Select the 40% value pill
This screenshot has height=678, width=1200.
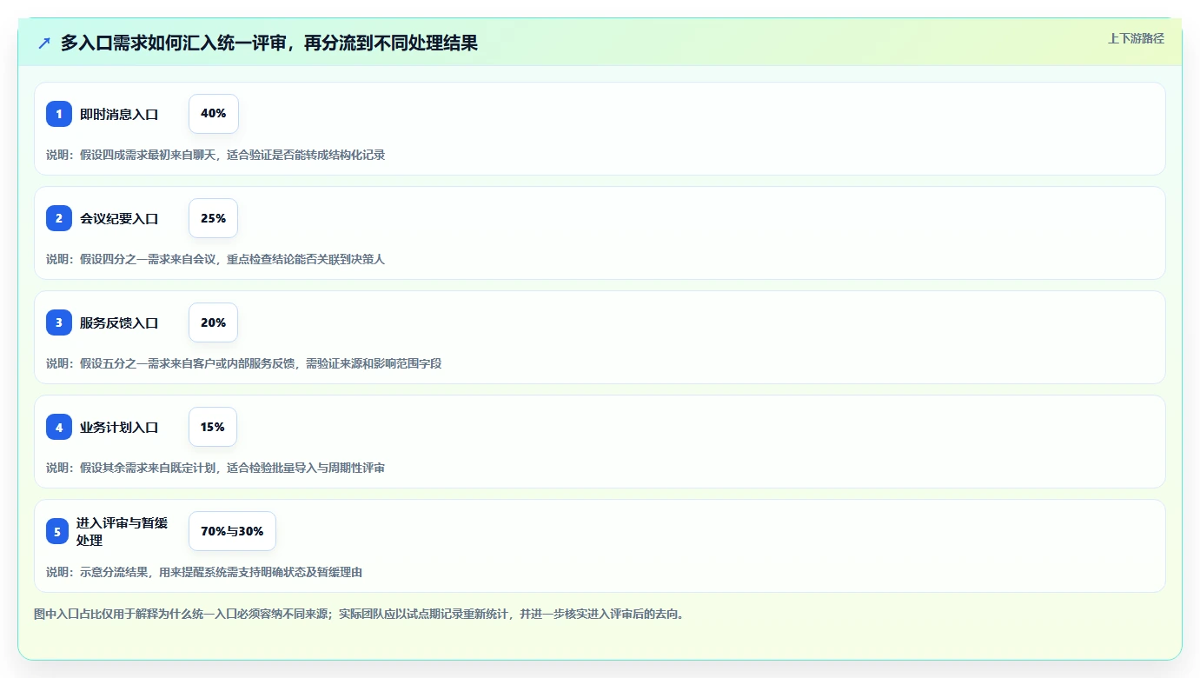pyautogui.click(x=214, y=114)
